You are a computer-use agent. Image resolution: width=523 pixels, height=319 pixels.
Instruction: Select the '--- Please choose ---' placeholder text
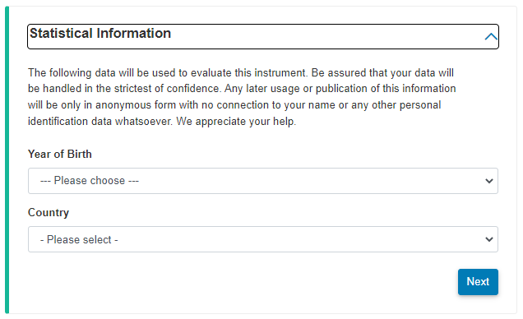[90, 181]
